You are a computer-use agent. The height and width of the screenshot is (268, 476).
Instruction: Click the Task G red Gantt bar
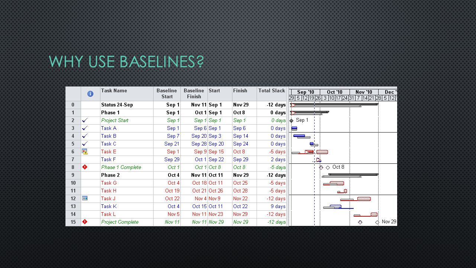point(337,183)
